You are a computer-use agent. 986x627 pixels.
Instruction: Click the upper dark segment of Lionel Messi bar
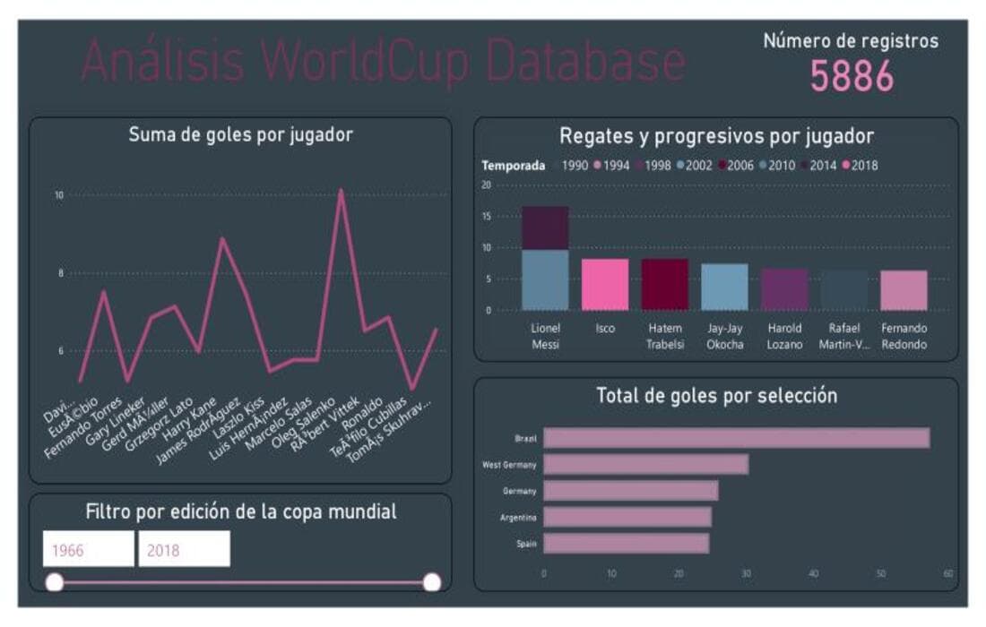point(545,228)
